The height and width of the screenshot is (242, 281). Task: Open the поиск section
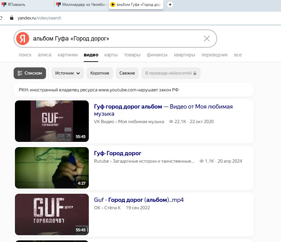click(25, 55)
